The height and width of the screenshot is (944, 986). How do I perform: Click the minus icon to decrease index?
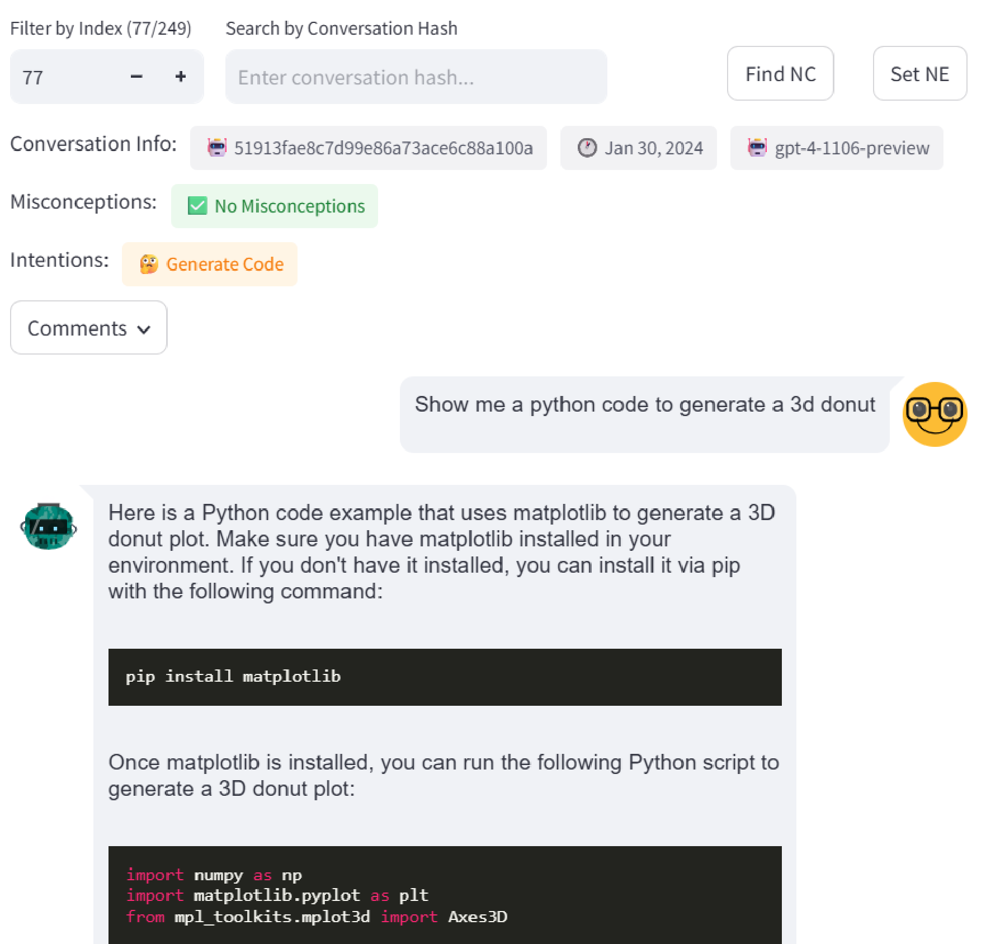coord(136,77)
